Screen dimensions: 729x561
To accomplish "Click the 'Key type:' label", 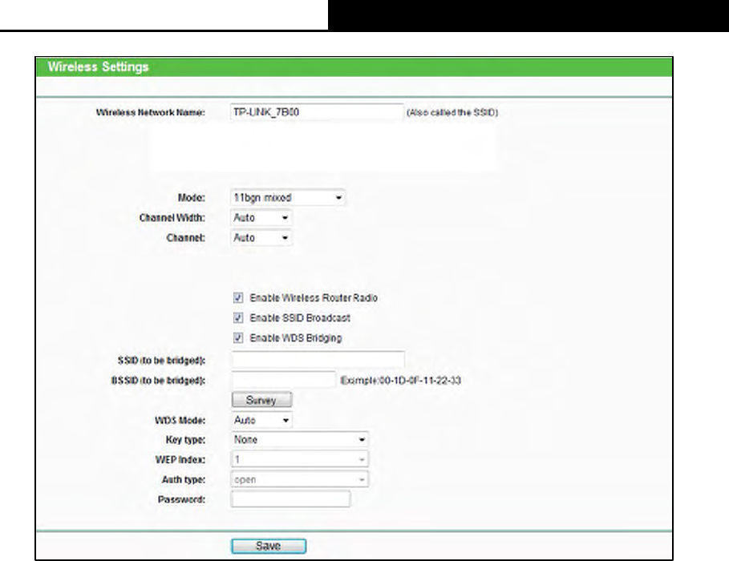I will [x=185, y=440].
